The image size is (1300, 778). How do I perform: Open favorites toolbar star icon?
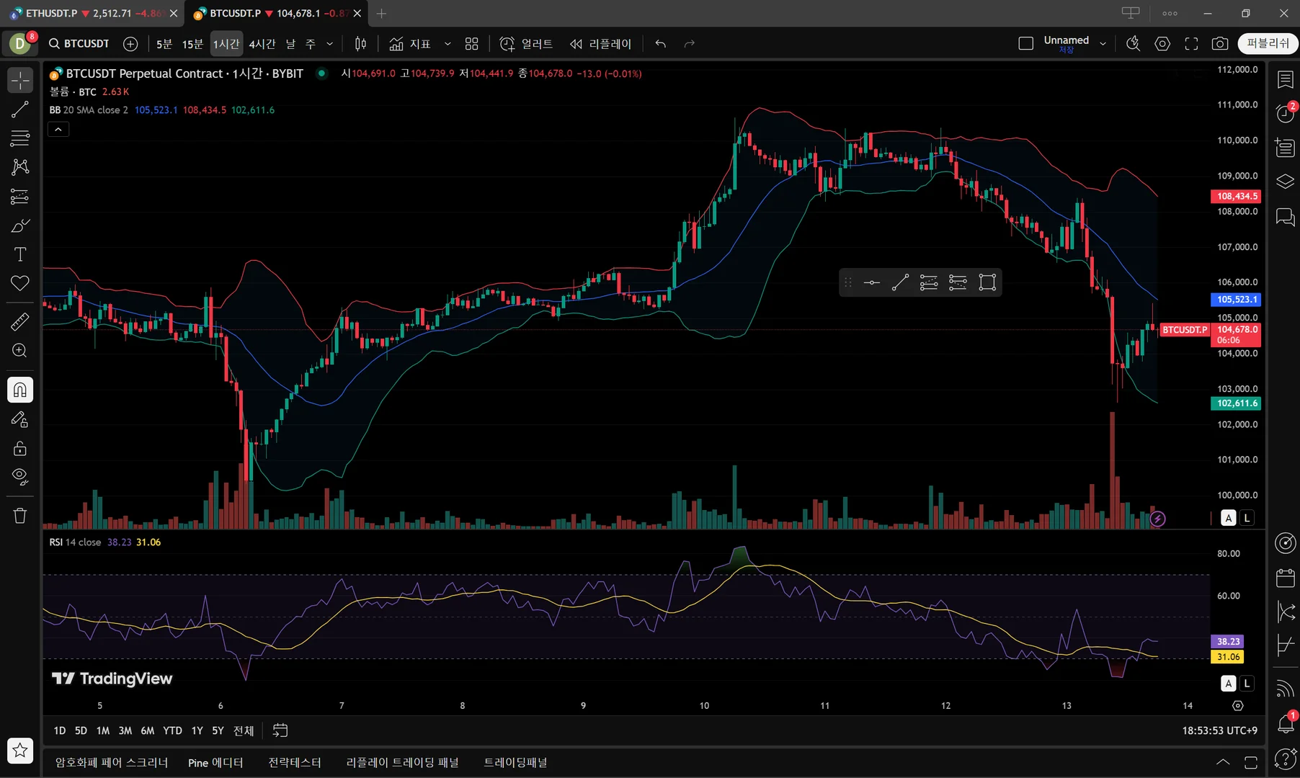(20, 751)
